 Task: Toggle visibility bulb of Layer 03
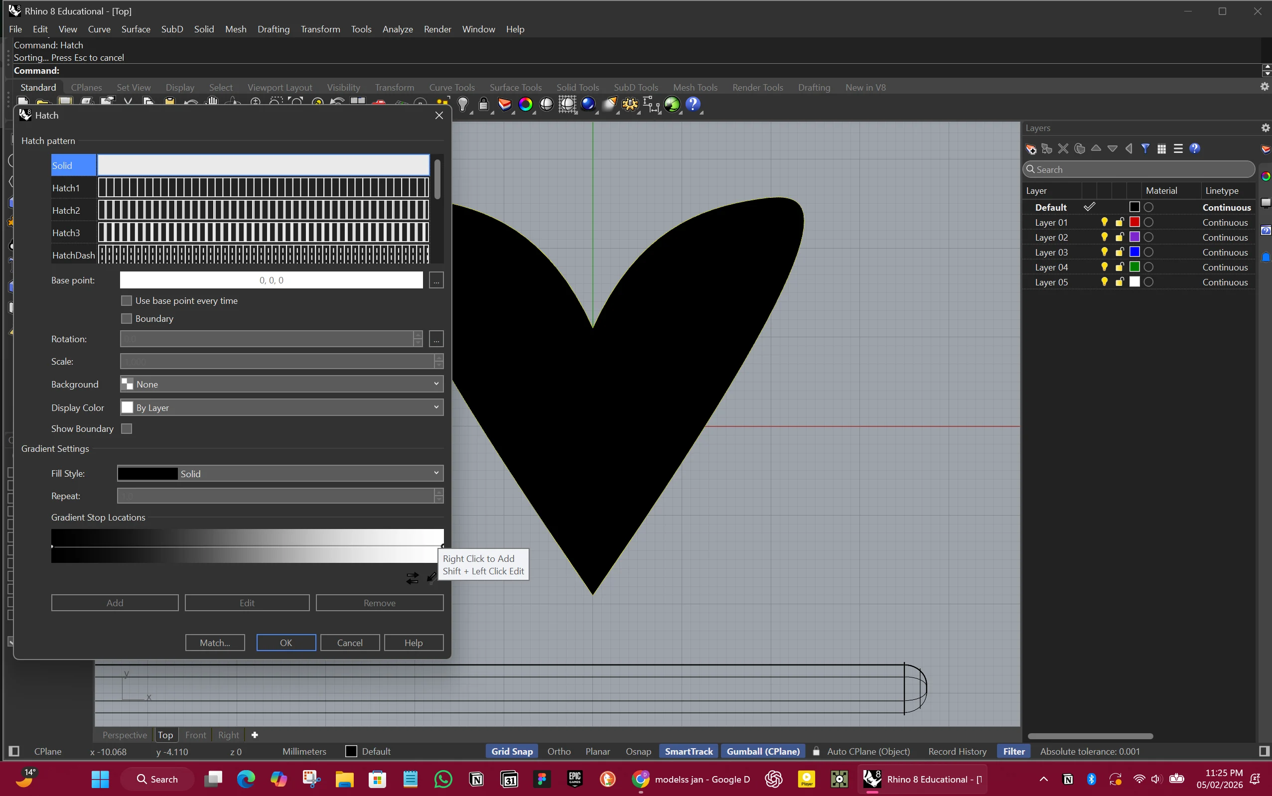[1104, 252]
